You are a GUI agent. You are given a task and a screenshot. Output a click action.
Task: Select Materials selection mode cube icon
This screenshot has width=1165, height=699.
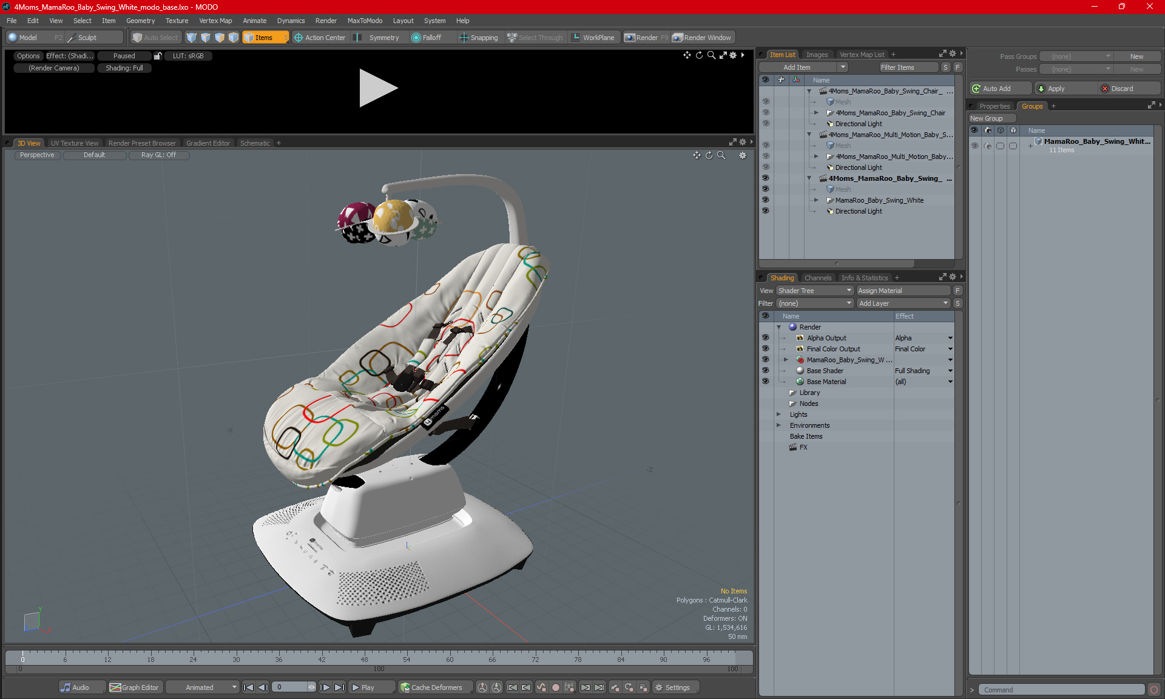point(234,38)
